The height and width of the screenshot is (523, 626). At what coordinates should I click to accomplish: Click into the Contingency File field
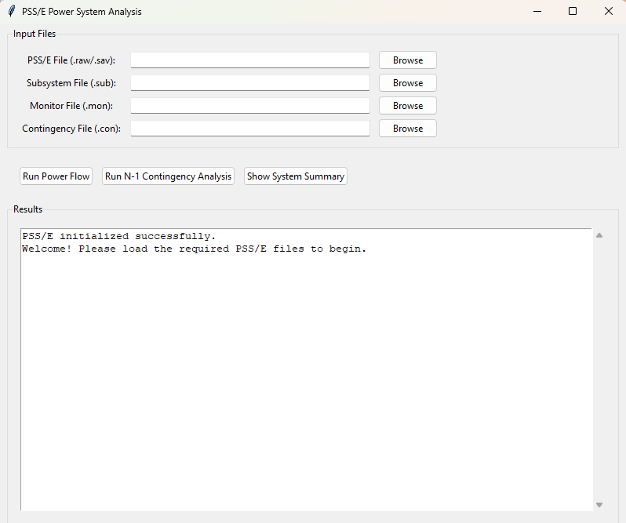coord(249,129)
